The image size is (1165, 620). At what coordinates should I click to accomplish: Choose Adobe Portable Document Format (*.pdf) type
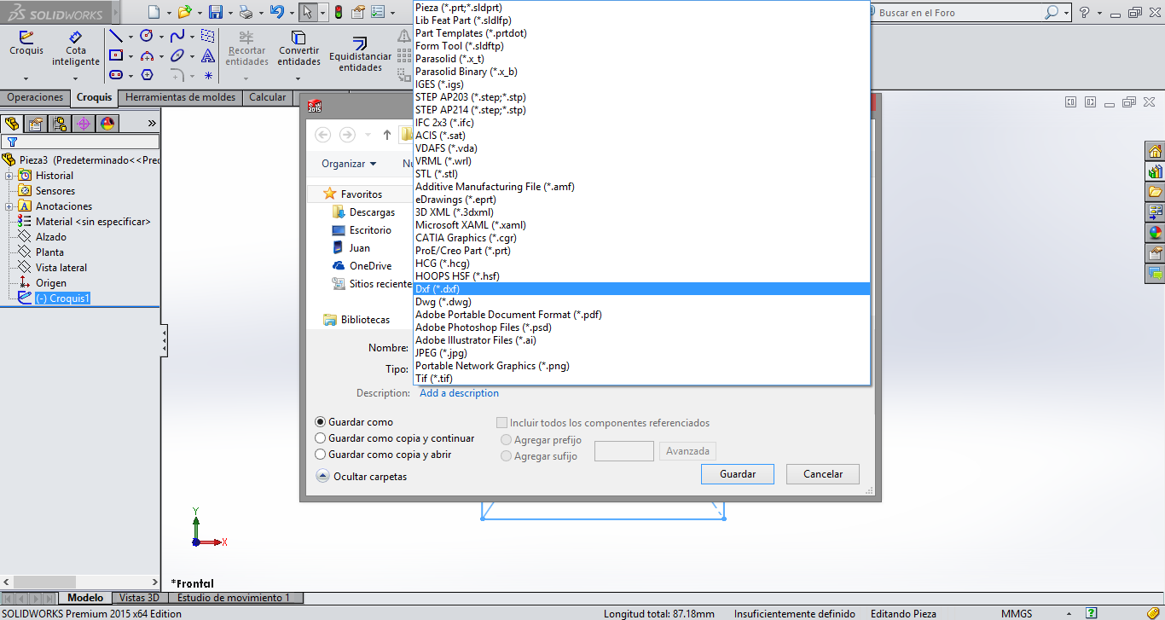coord(641,315)
